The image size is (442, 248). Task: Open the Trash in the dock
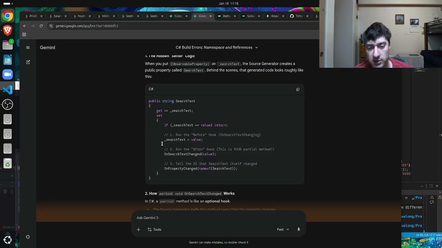pyautogui.click(x=8, y=164)
